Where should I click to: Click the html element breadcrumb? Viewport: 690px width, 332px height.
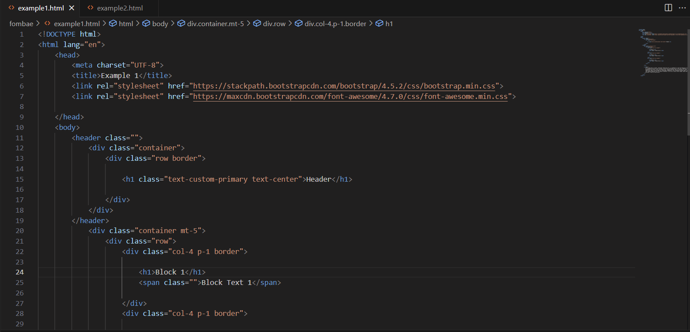coord(126,24)
